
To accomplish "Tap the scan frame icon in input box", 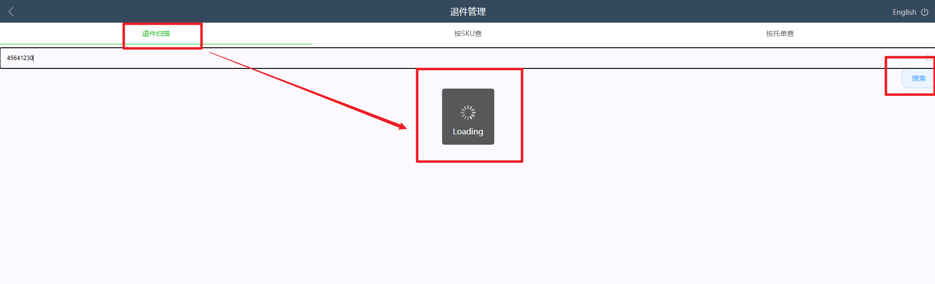I will [x=929, y=58].
